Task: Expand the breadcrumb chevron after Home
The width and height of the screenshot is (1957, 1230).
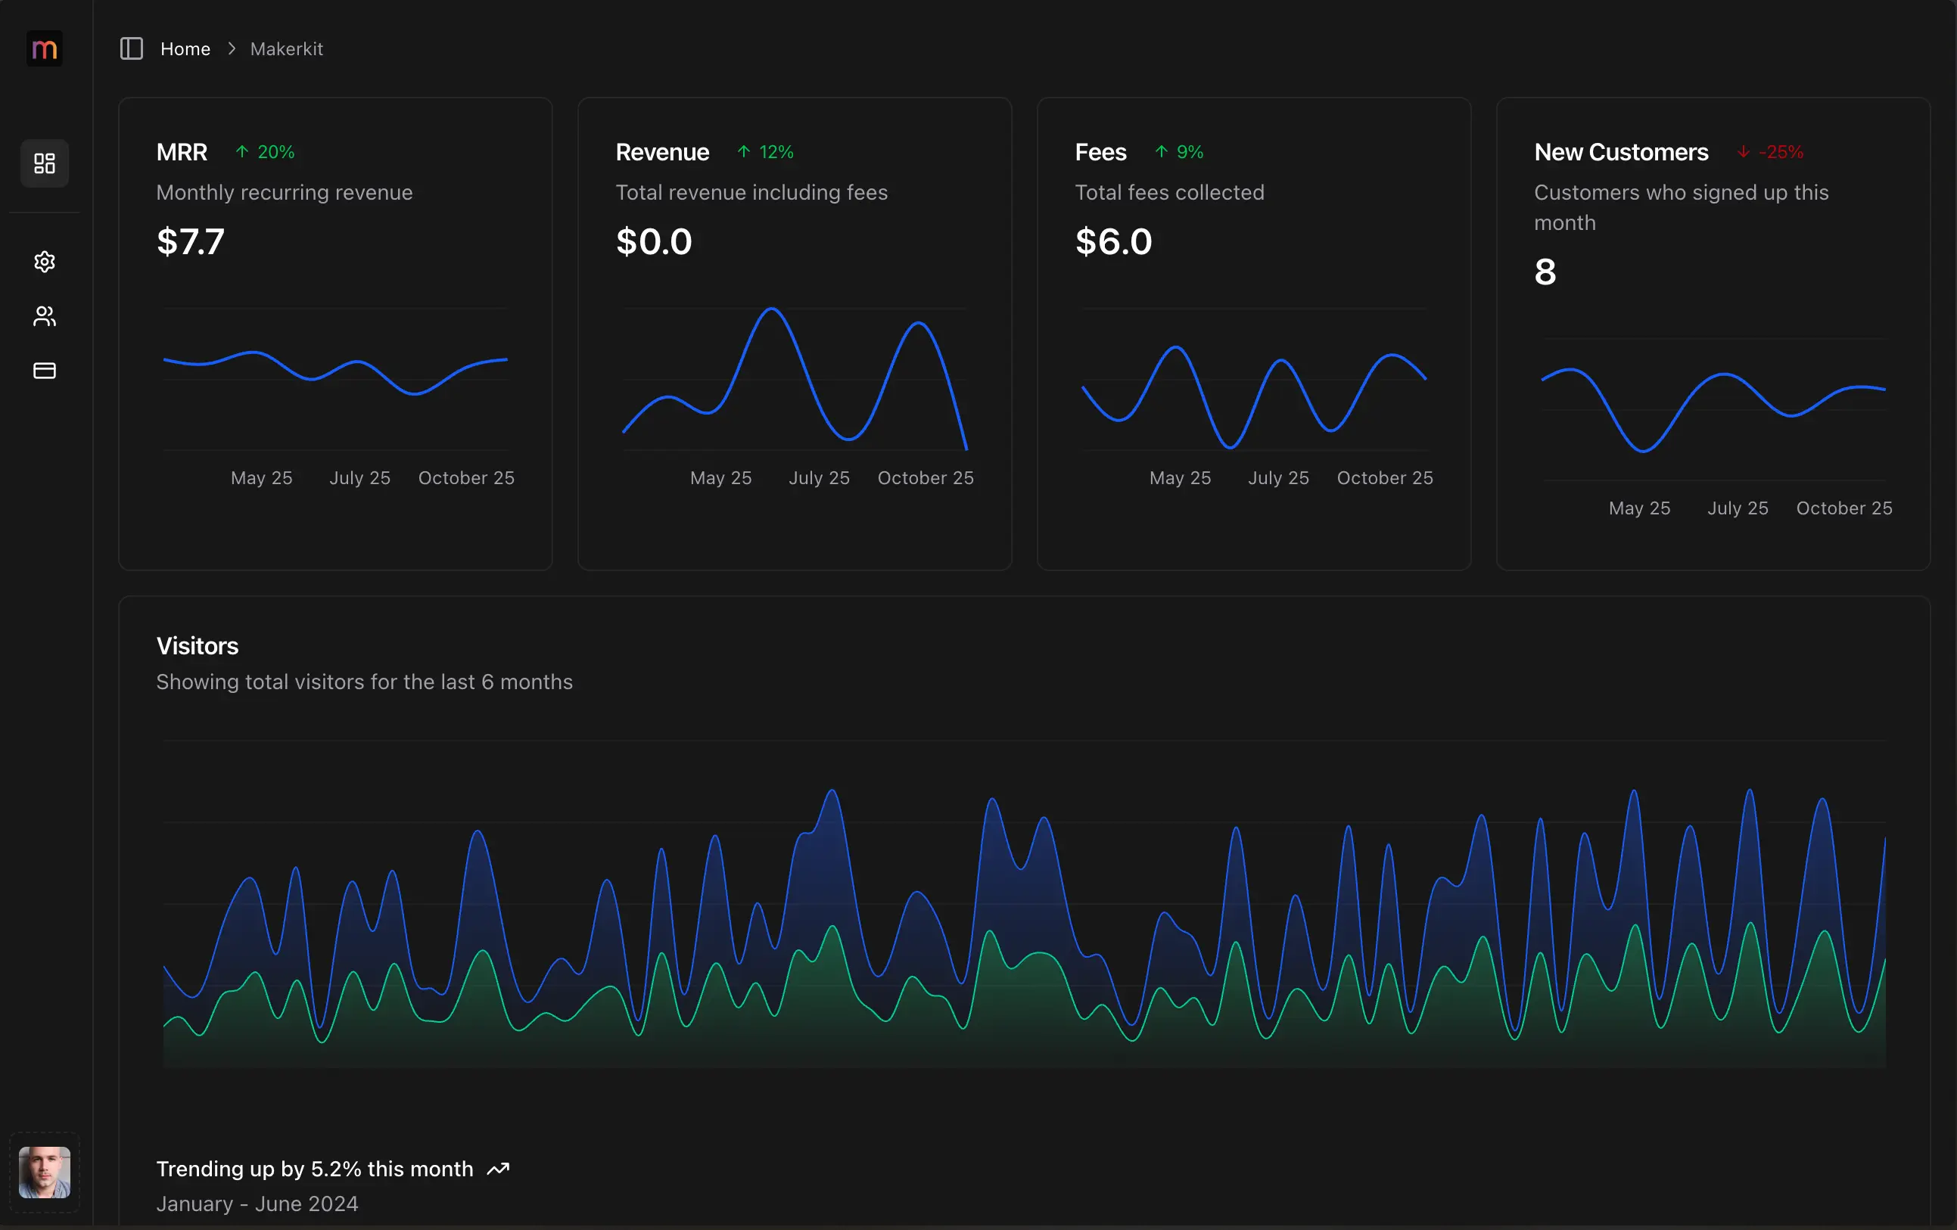Action: (x=232, y=48)
